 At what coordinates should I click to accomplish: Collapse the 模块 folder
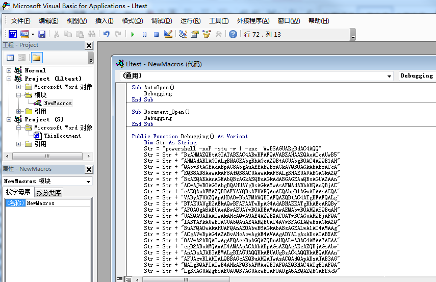[18, 95]
